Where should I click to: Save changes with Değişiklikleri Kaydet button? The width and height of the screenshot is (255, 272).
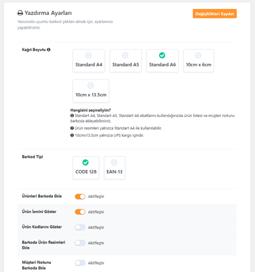pos(215,14)
